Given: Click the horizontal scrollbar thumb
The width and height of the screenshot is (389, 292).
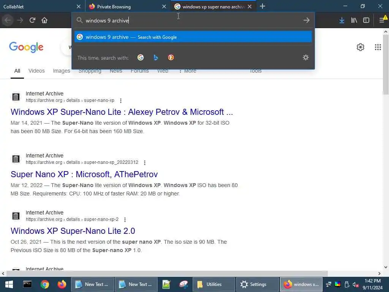Looking at the screenshot, I should coord(167,273).
